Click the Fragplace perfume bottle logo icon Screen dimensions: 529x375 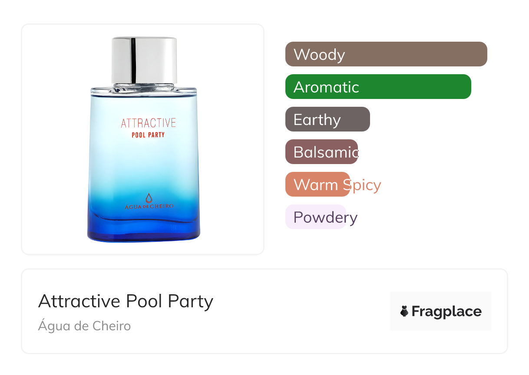pos(404,311)
